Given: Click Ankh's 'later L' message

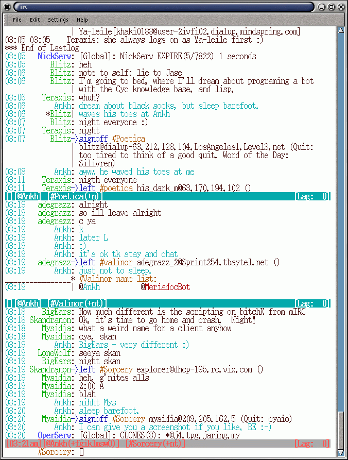Looking at the screenshot, I should (x=93, y=237).
